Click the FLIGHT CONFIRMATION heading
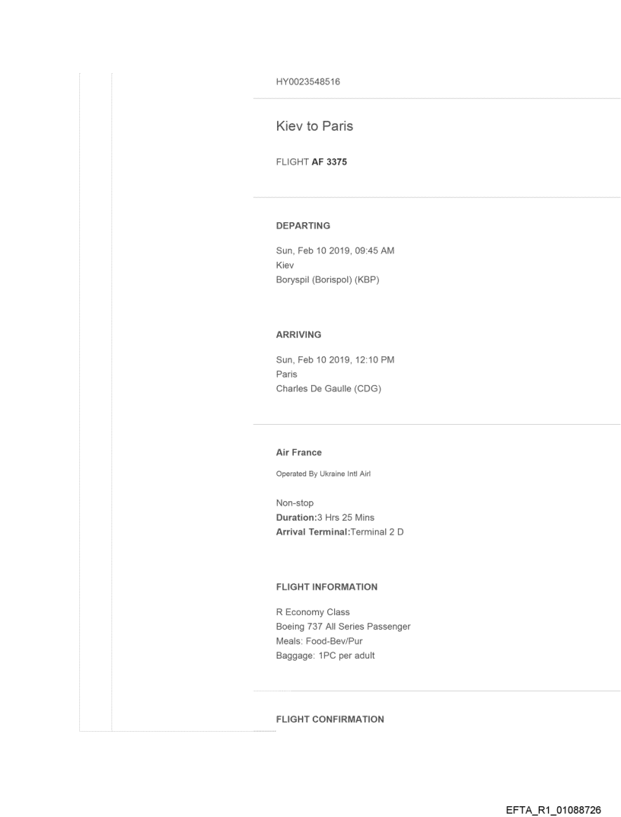The height and width of the screenshot is (817, 621). (x=330, y=719)
